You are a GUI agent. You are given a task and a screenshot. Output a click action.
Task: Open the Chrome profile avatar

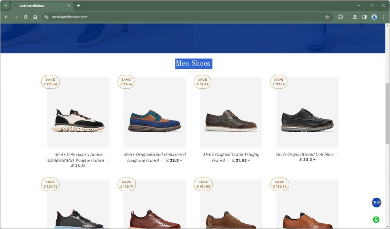coord(374,17)
